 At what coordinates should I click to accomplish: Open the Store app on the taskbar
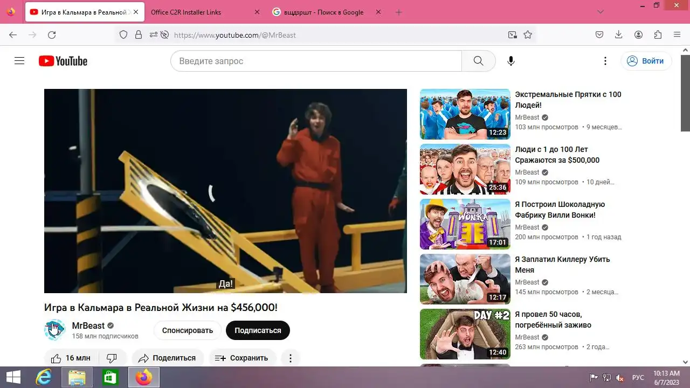(111, 378)
